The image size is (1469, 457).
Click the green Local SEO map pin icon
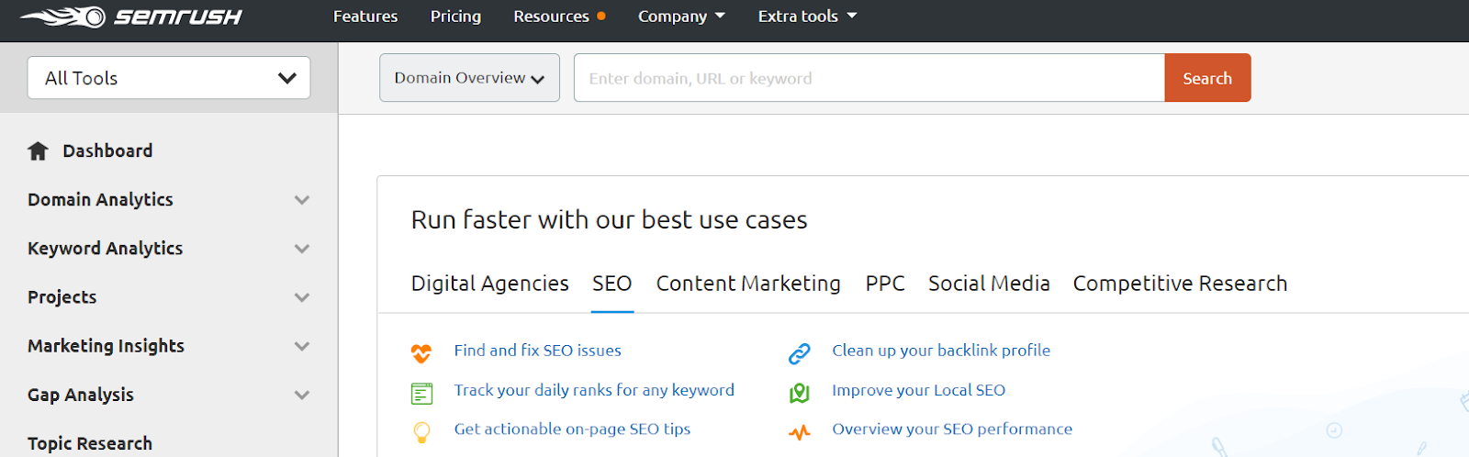(800, 393)
